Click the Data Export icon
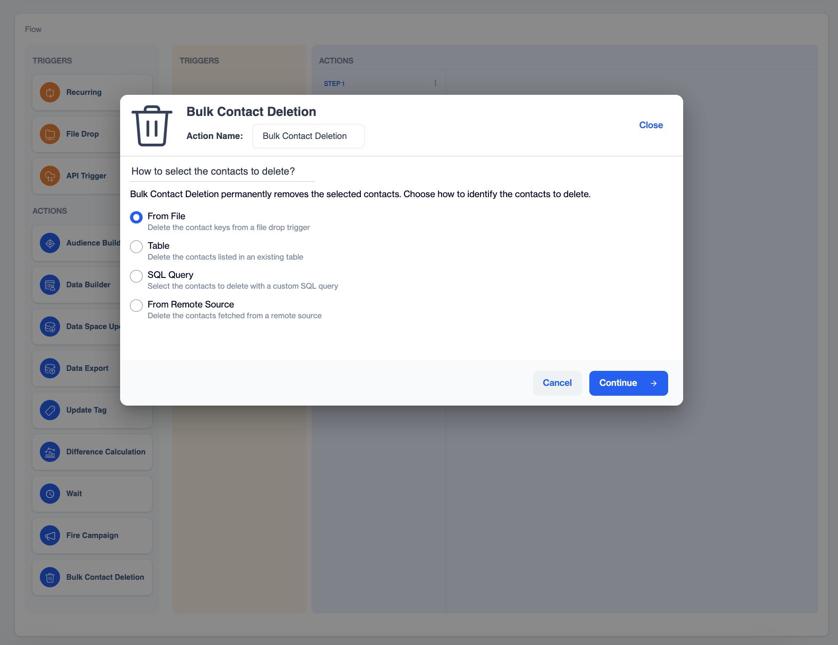The height and width of the screenshot is (645, 838). [x=50, y=369]
